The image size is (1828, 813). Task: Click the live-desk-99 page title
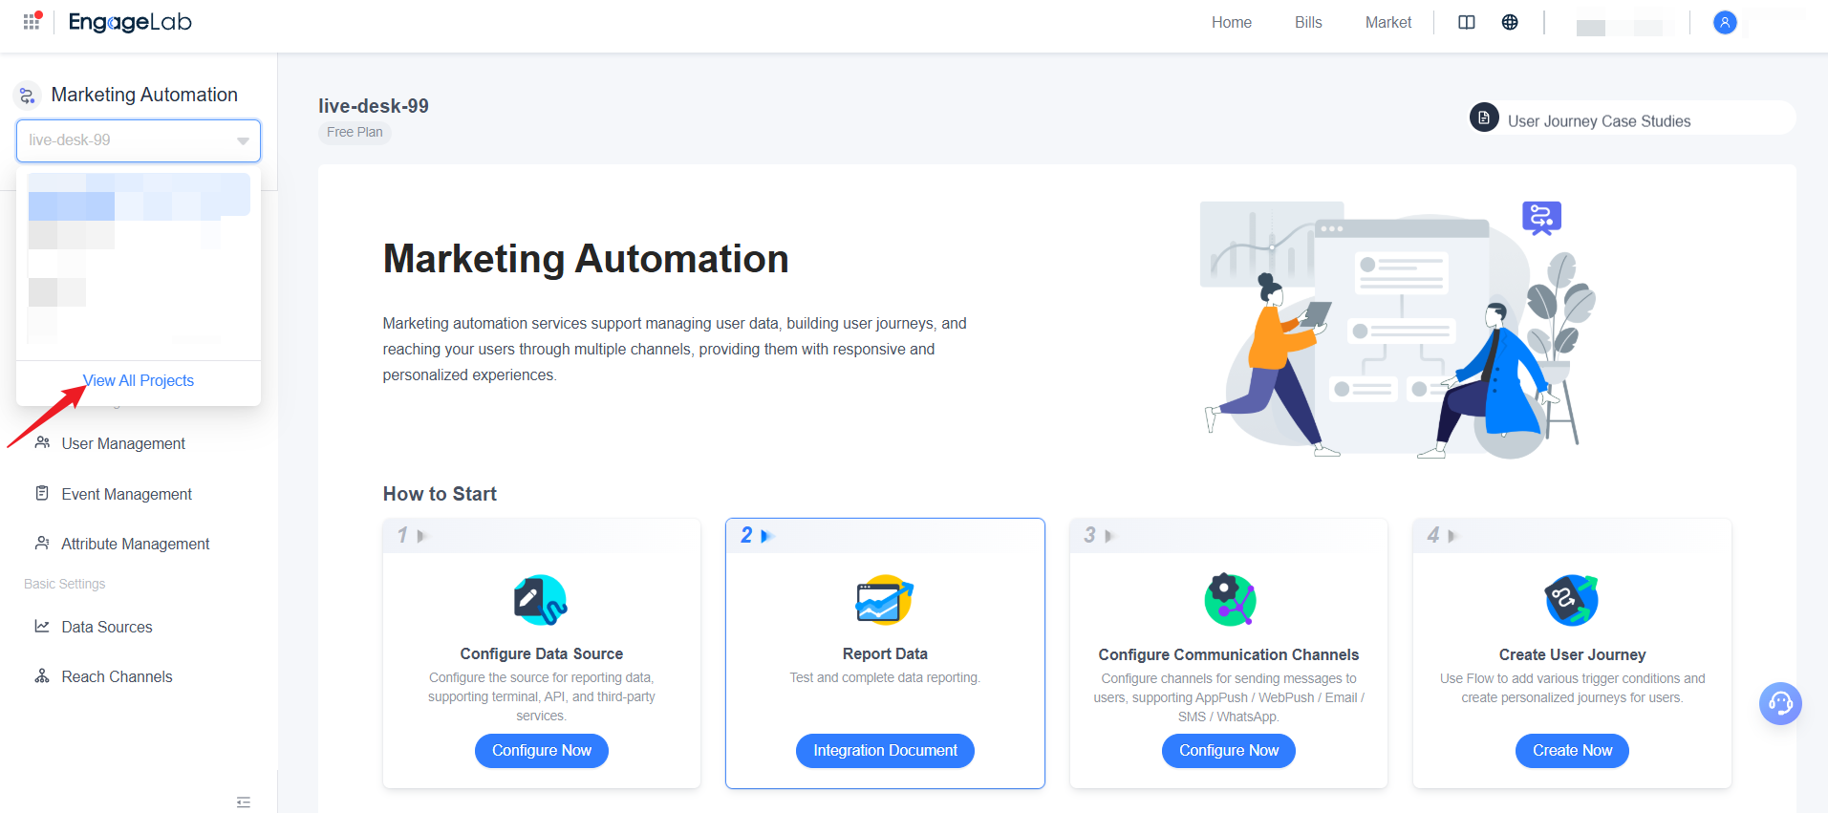(x=374, y=106)
